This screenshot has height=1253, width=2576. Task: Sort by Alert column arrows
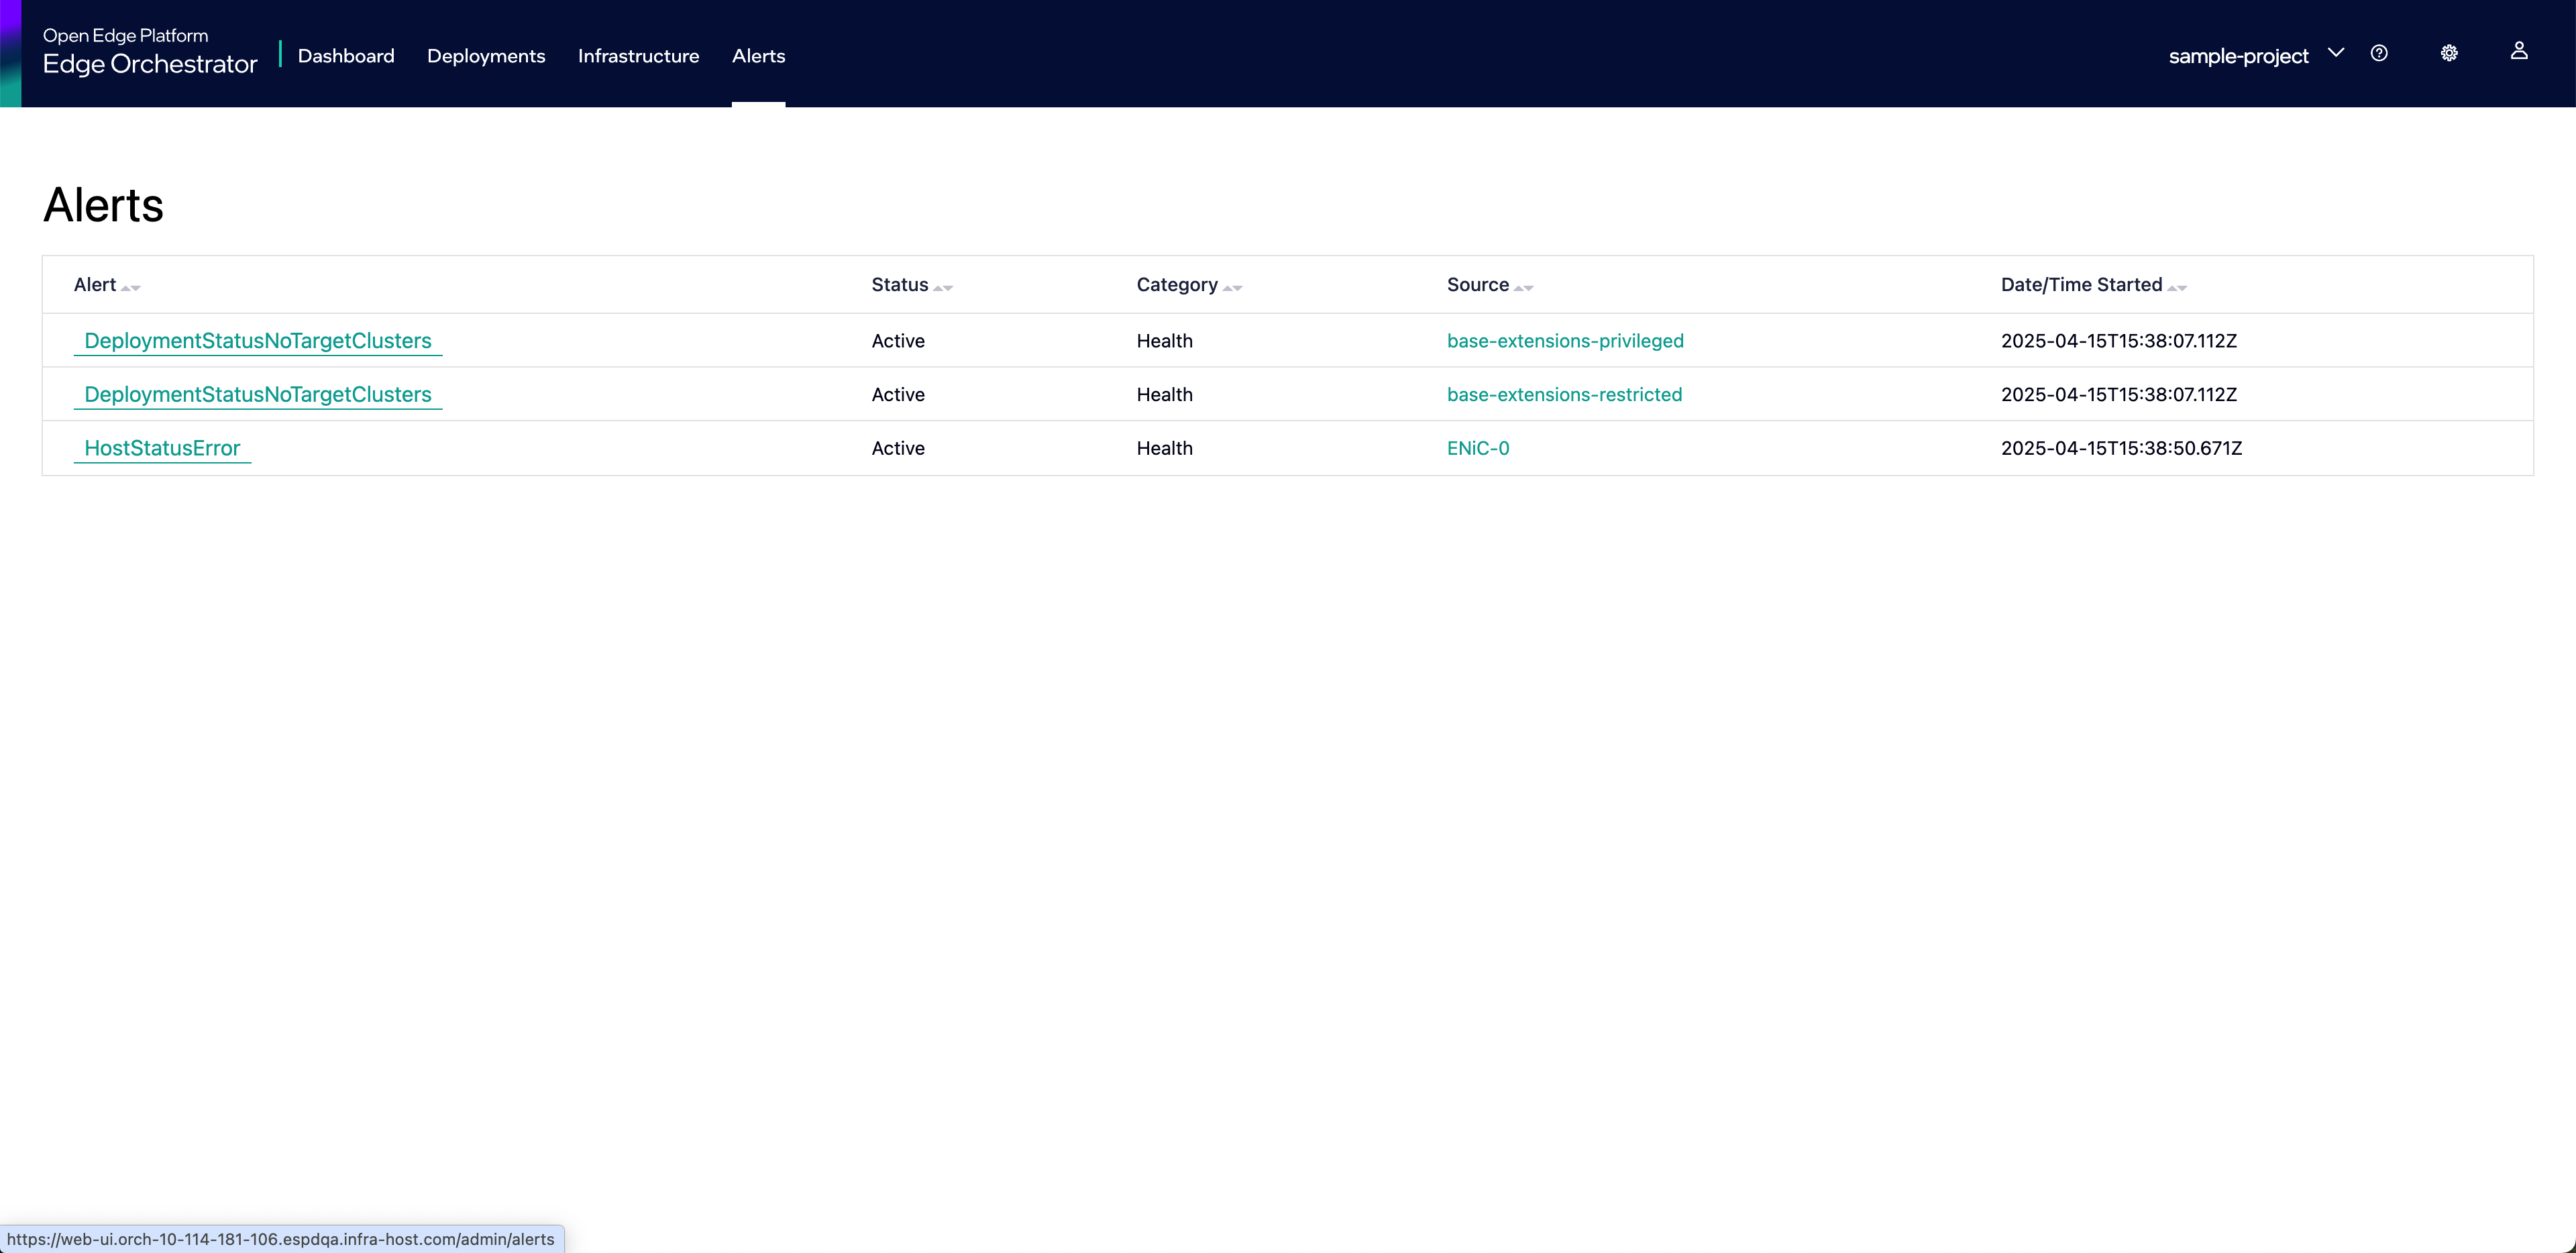pyautogui.click(x=131, y=287)
